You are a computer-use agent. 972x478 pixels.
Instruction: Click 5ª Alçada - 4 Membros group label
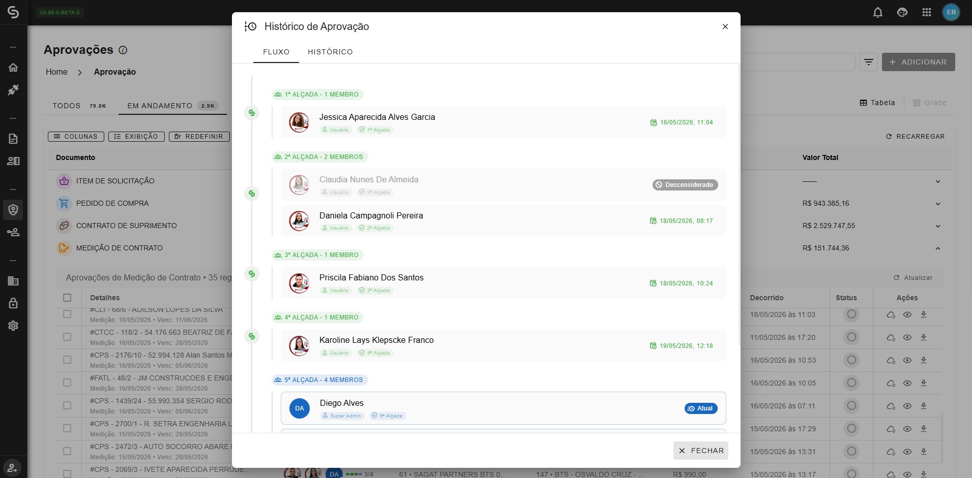319,380
